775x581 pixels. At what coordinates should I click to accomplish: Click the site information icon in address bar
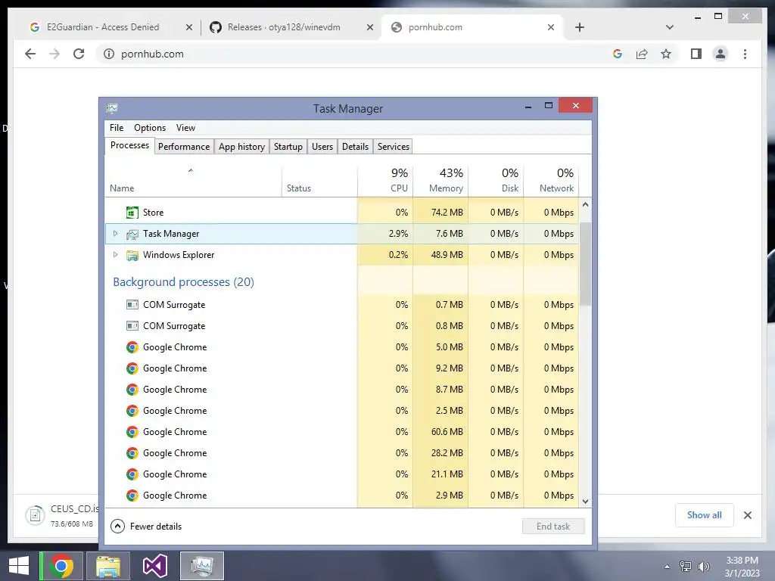point(109,54)
